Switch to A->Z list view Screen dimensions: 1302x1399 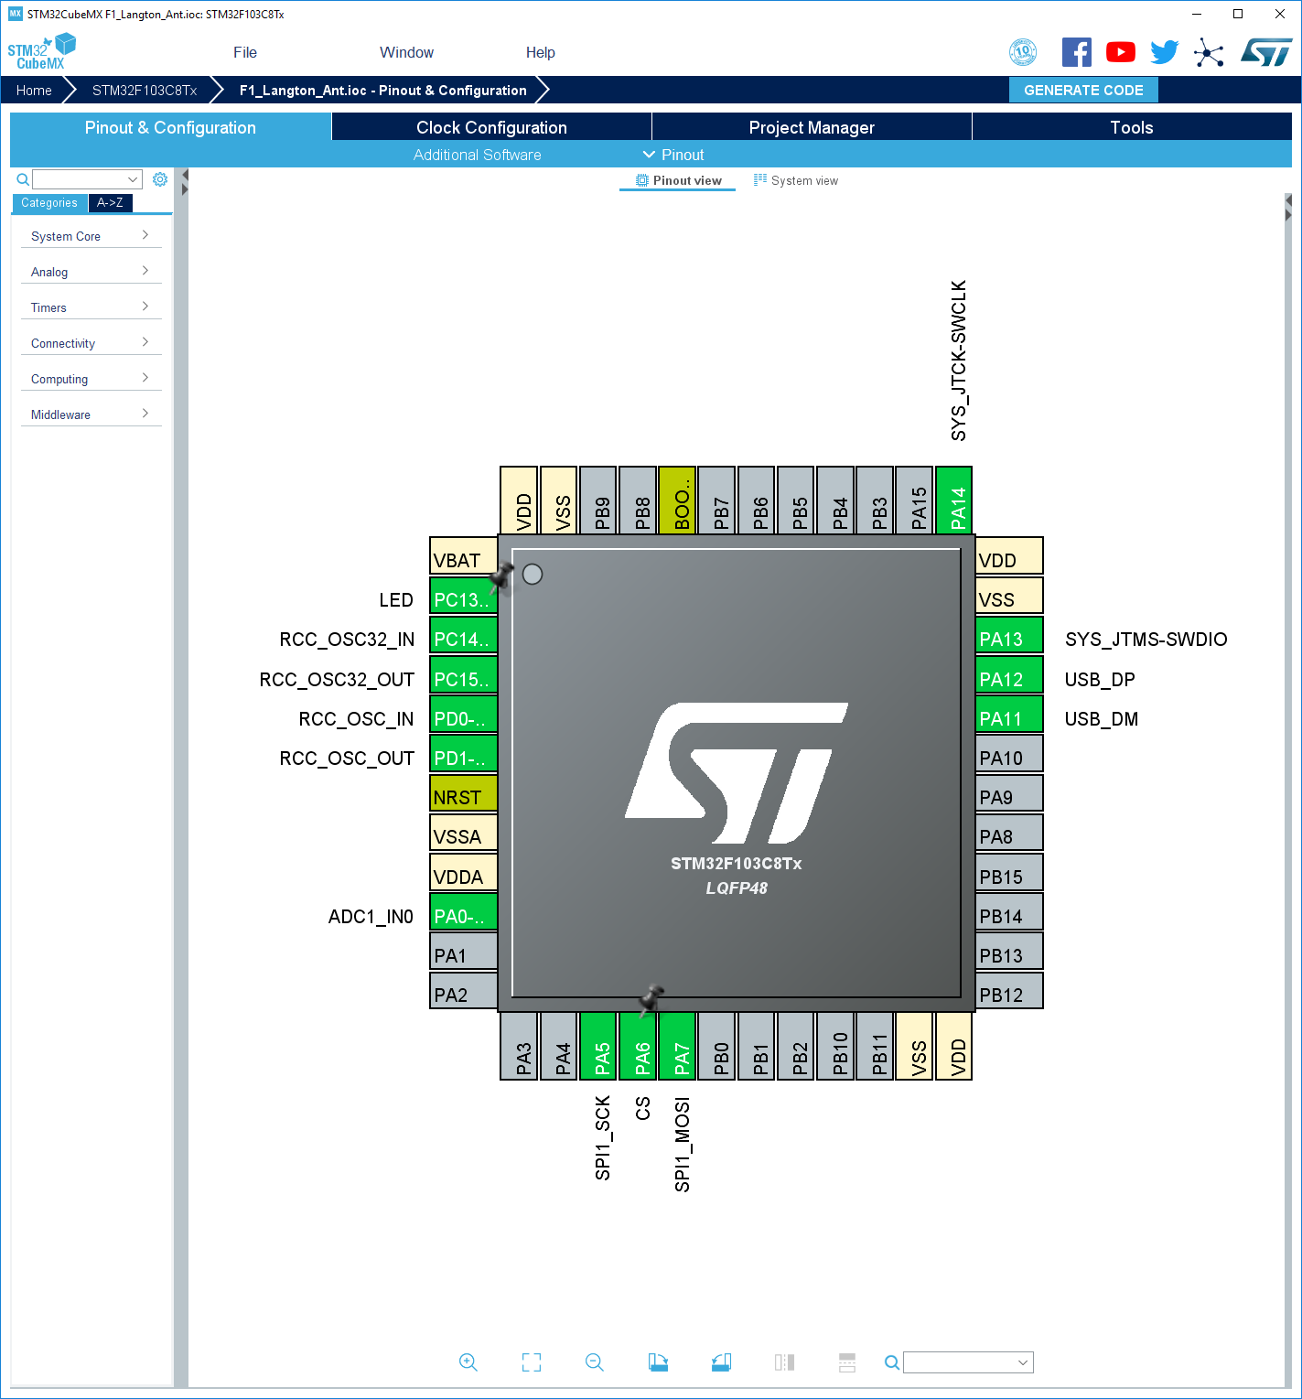click(110, 203)
